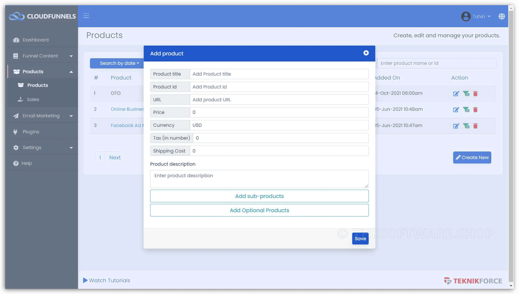Click funnel icon in Online Business row
The image size is (519, 294).
coord(466,110)
